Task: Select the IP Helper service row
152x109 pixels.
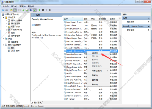Action: pos(91,99)
